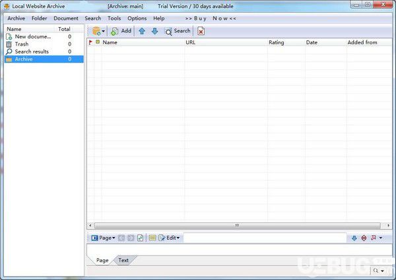Open the Search menu
This screenshot has width=396, height=280.
coord(93,18)
